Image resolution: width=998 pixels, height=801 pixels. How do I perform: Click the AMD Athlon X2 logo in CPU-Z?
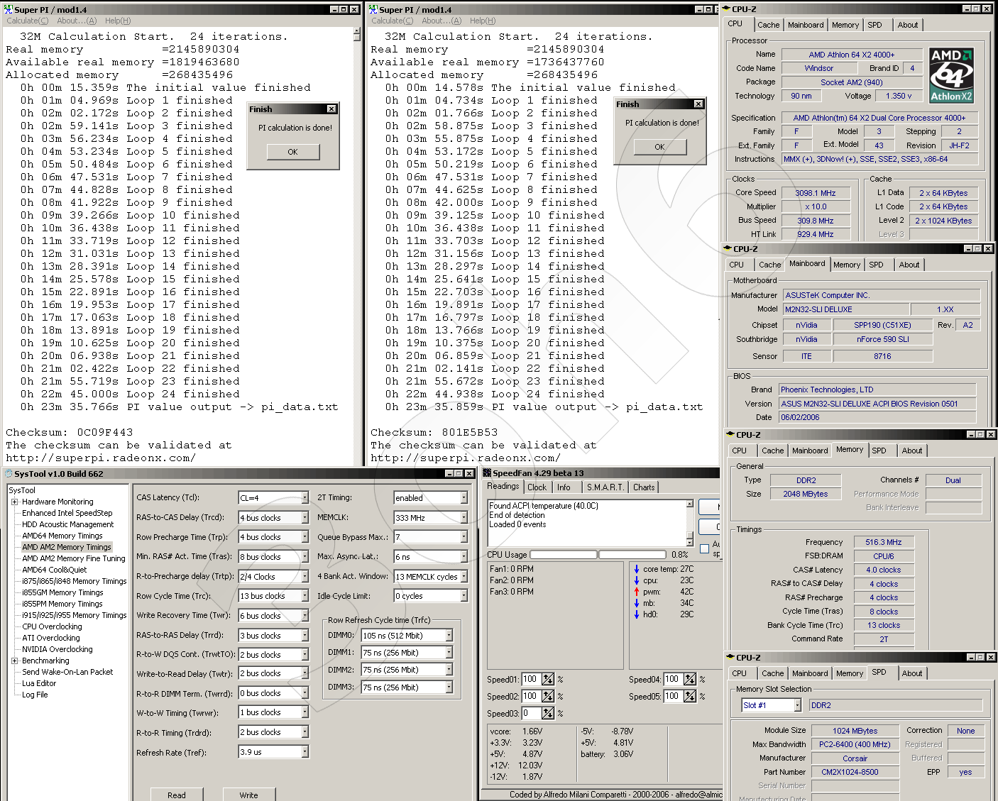pos(951,75)
